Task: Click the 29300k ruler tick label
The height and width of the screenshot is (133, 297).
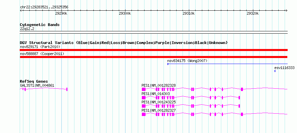Action: click(125, 14)
